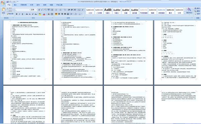Click the Sort paragraph icon
The image size is (201, 124).
point(79,10)
